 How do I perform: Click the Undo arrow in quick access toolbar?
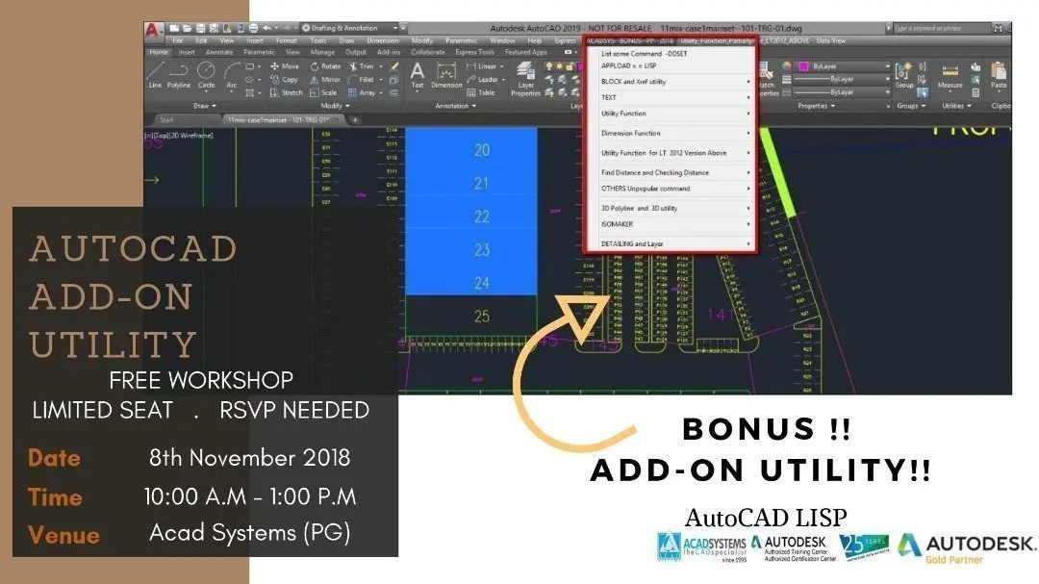(x=267, y=29)
